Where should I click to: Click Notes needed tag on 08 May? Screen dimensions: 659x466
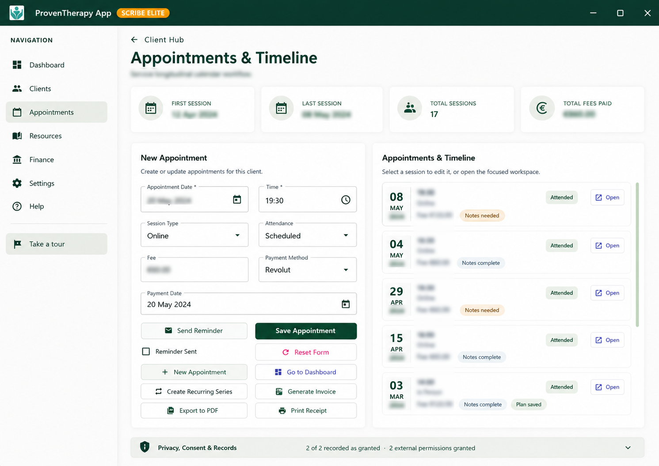[x=482, y=216]
